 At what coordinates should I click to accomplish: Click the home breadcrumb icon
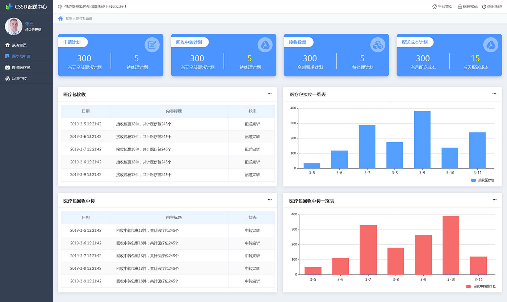pyautogui.click(x=60, y=18)
